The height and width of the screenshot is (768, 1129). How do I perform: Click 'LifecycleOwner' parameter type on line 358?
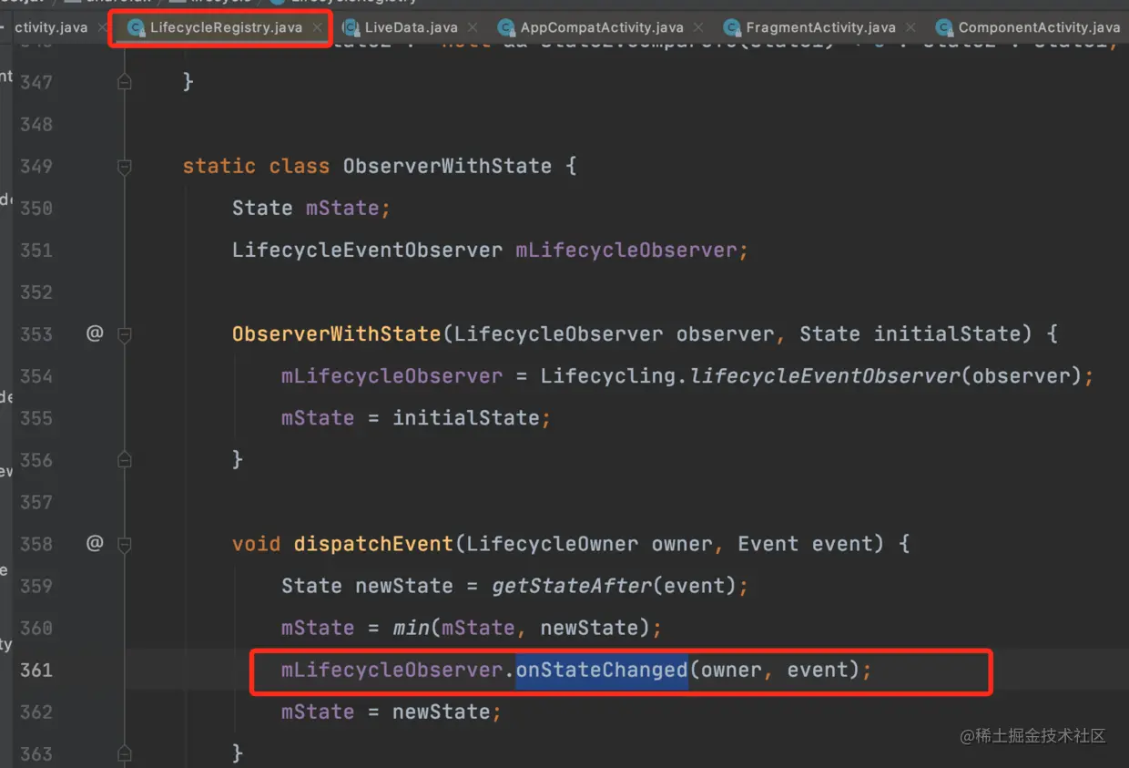coord(553,544)
